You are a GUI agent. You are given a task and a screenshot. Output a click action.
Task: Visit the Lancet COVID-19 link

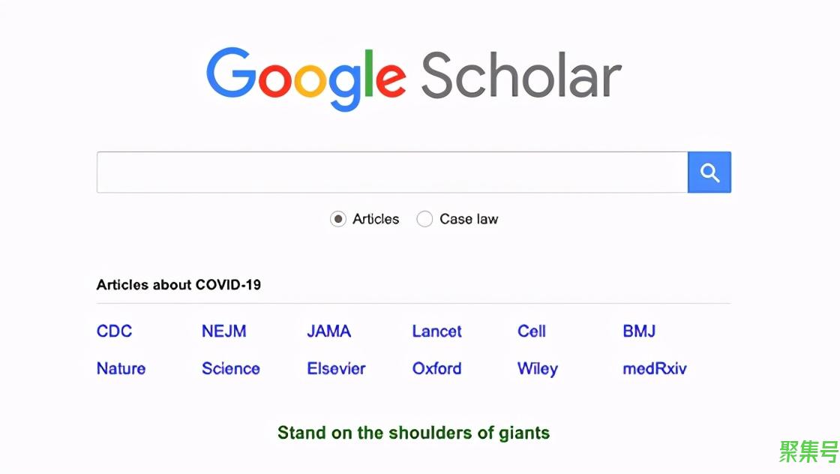[x=436, y=331]
